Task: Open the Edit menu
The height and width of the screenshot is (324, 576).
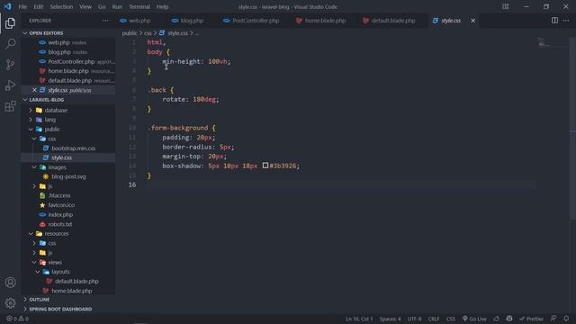Action: [x=38, y=6]
